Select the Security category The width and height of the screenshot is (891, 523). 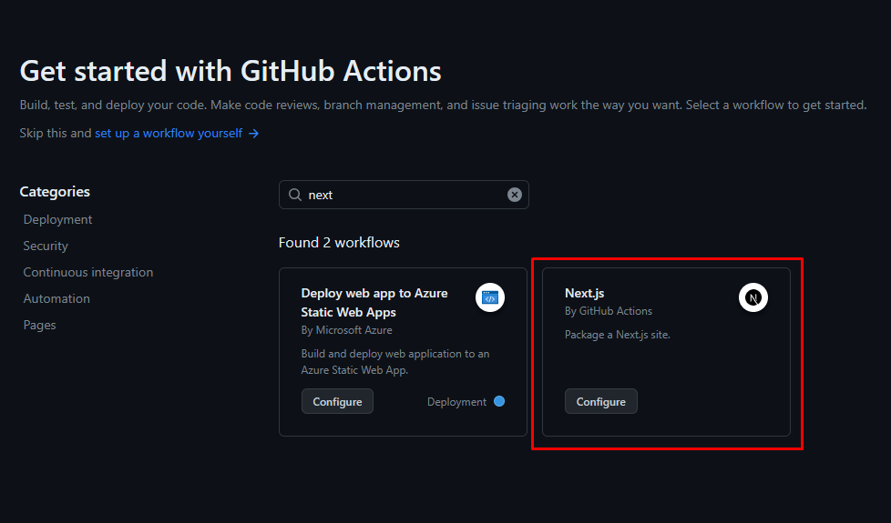(x=46, y=246)
